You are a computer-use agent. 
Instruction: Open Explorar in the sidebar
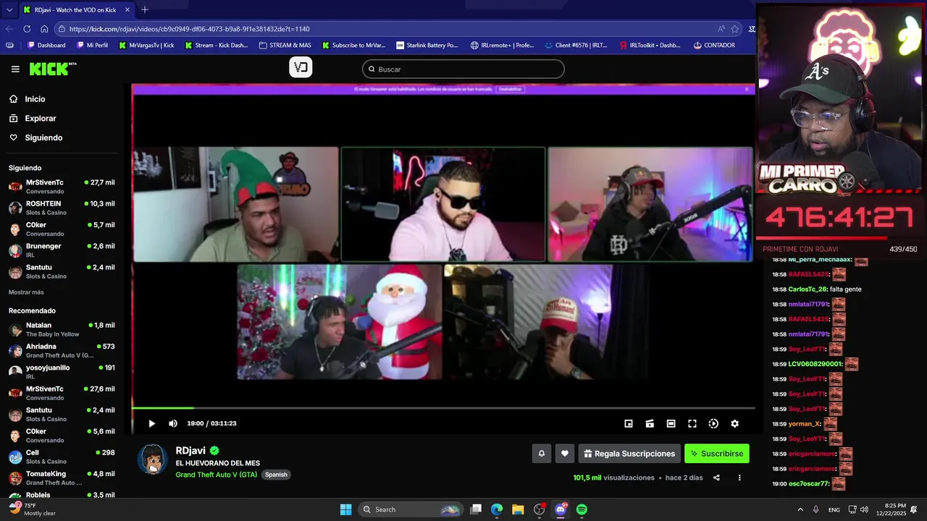(41, 118)
